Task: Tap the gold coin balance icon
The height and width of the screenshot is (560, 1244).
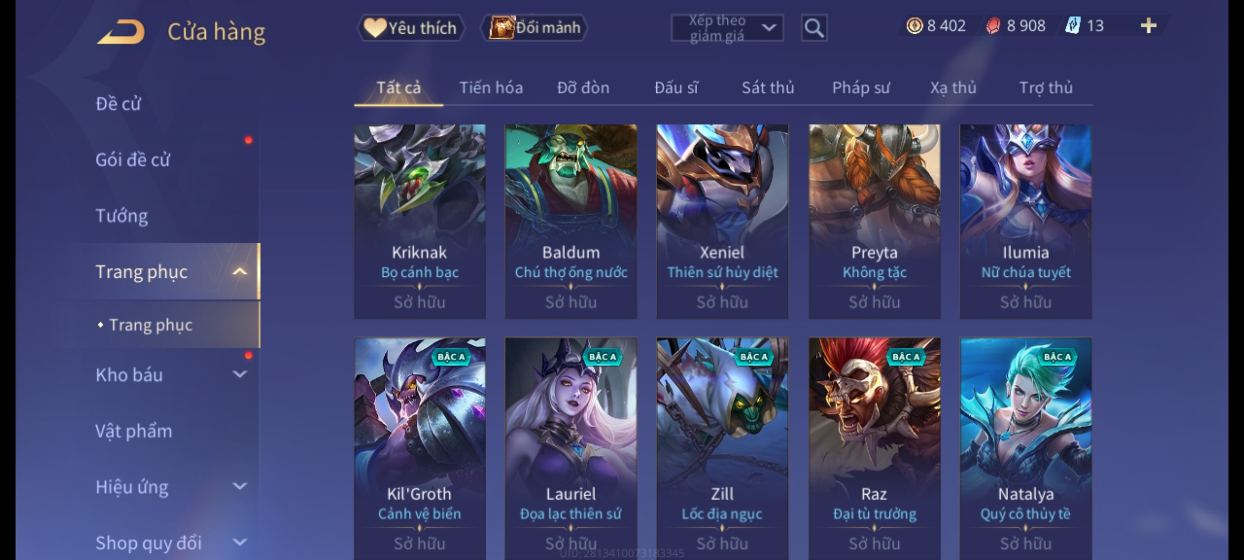Action: [914, 25]
